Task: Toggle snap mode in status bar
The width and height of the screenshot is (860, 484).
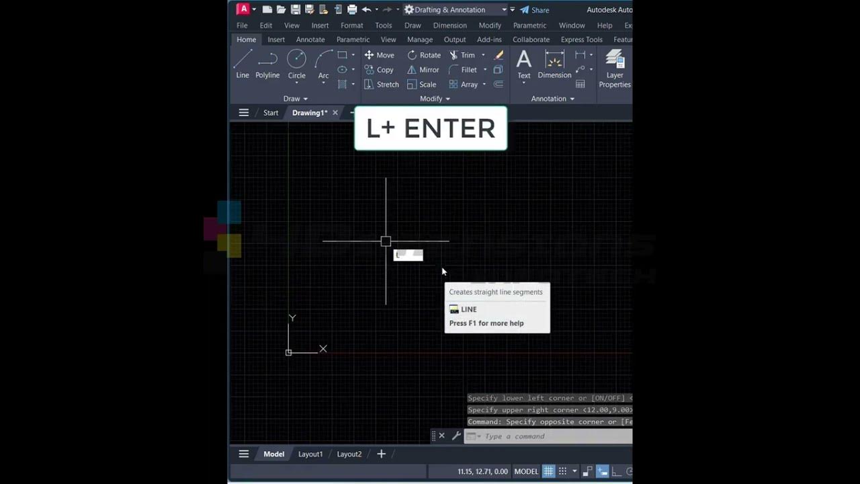Action: click(563, 471)
